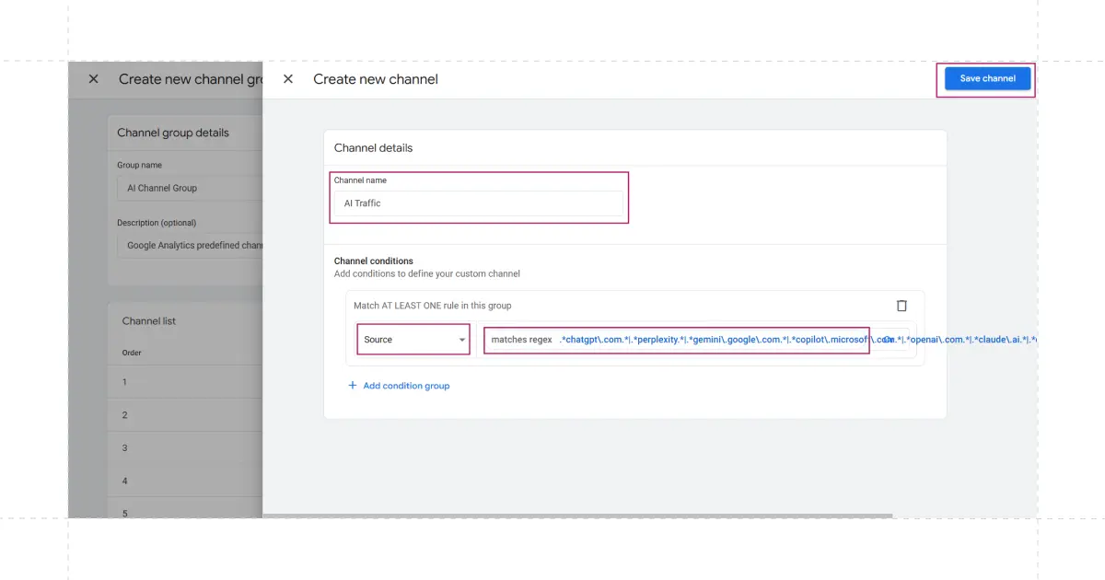Select channel row 3 in the Channel list
The width and height of the screenshot is (1105, 580).
[184, 447]
